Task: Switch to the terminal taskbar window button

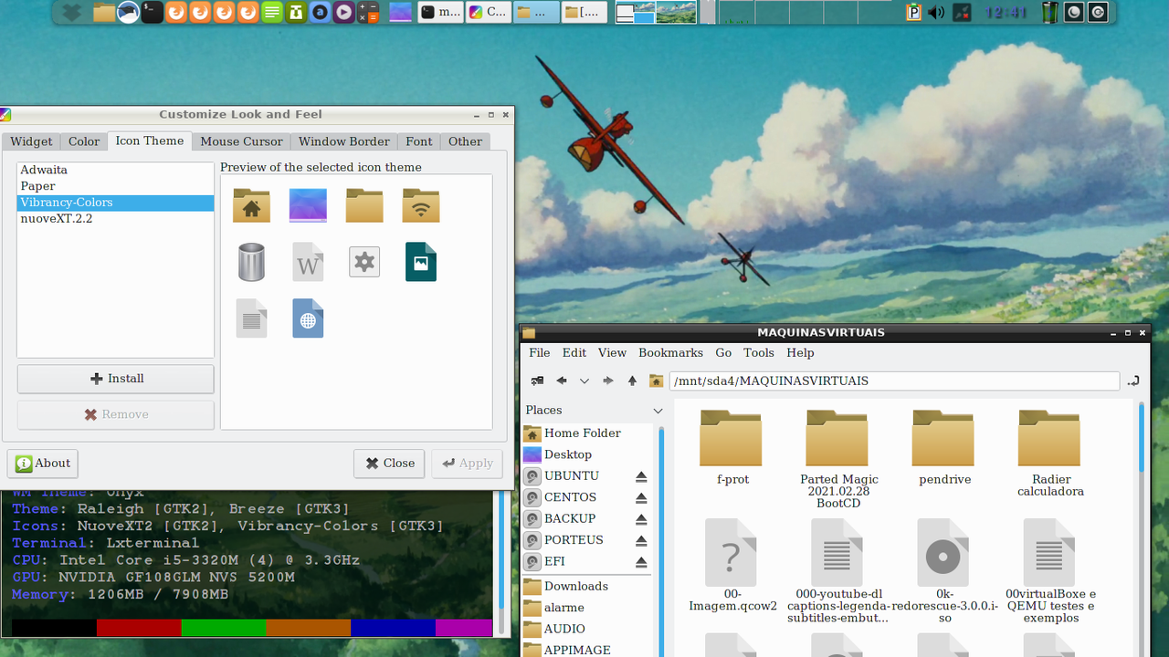Action: 440,12
